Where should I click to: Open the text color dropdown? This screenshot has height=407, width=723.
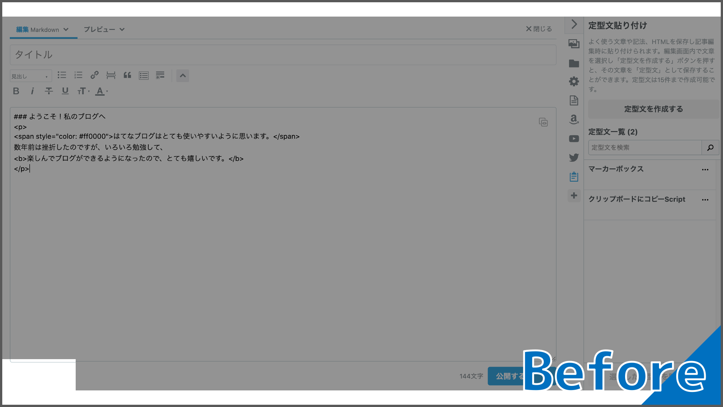[101, 91]
